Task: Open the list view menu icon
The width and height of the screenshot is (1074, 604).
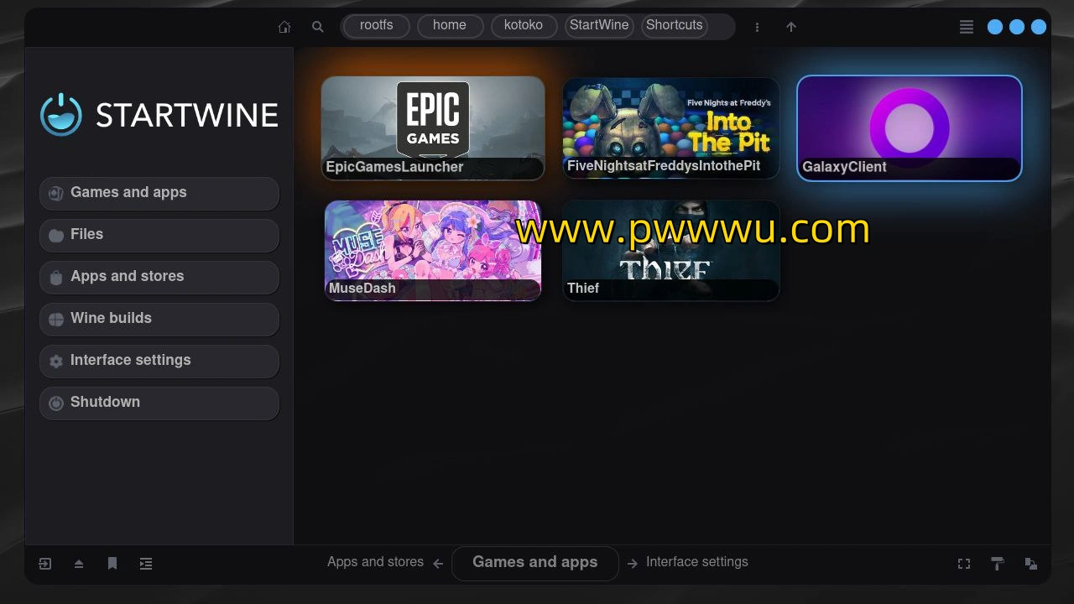Action: click(967, 27)
